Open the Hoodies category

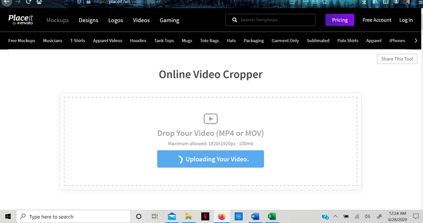pos(138,41)
